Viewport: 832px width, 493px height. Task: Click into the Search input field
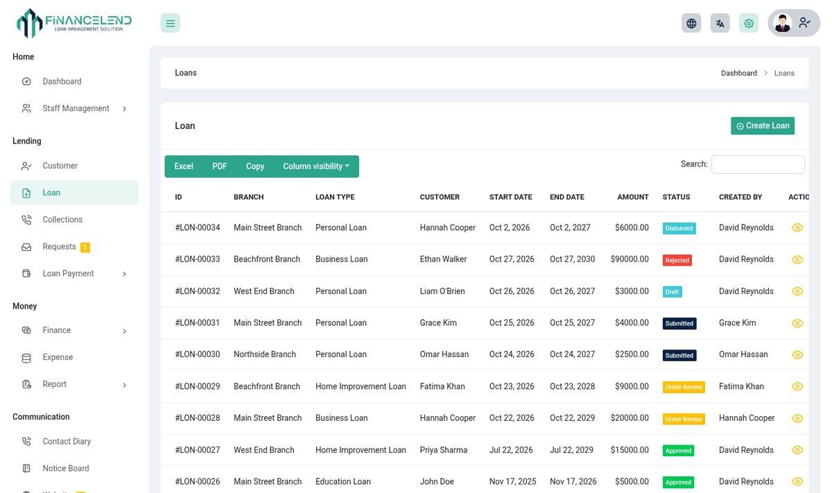[x=758, y=164]
